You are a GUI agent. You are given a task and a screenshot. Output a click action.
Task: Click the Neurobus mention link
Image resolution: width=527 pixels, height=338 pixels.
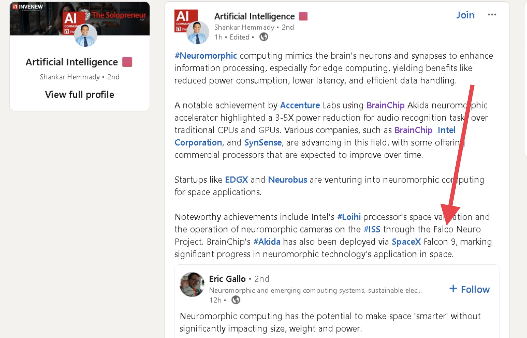point(288,180)
